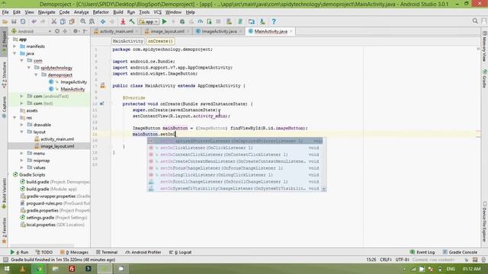Open Find with magnifier icon

(83, 22)
